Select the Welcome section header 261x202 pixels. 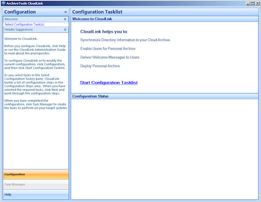[36, 19]
